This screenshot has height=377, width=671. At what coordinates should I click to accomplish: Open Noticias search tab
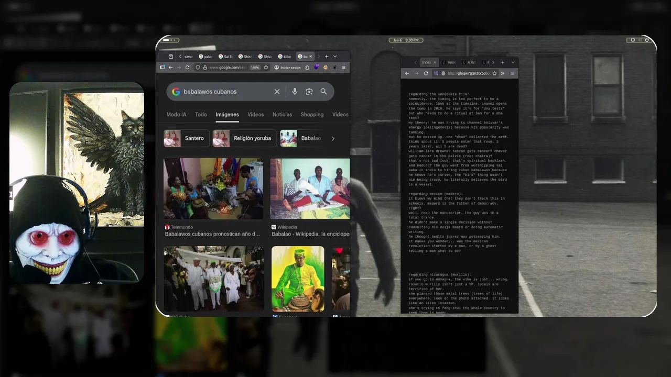[x=282, y=115]
